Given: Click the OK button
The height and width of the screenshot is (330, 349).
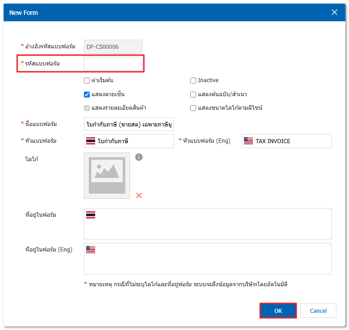Looking at the screenshot, I should 278,311.
